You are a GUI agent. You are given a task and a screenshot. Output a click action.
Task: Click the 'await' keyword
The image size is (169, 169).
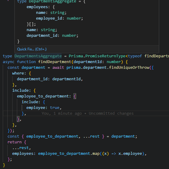point(58,67)
